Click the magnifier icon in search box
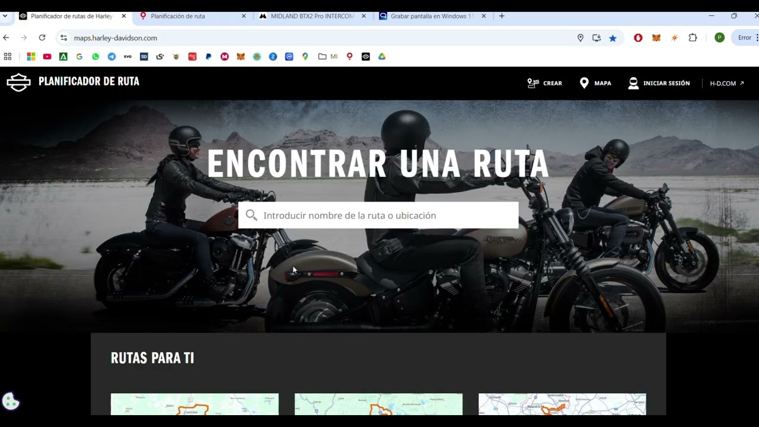This screenshot has height=427, width=759. (x=251, y=215)
